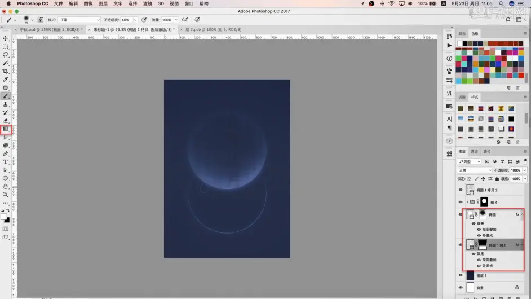Open the layer blend mode dropdown
Viewport: 531px width, 299px height.
[x=475, y=170]
